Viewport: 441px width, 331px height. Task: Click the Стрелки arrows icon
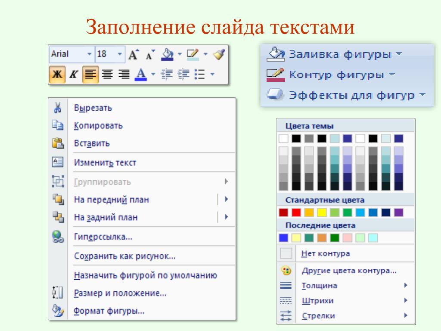[x=286, y=315]
